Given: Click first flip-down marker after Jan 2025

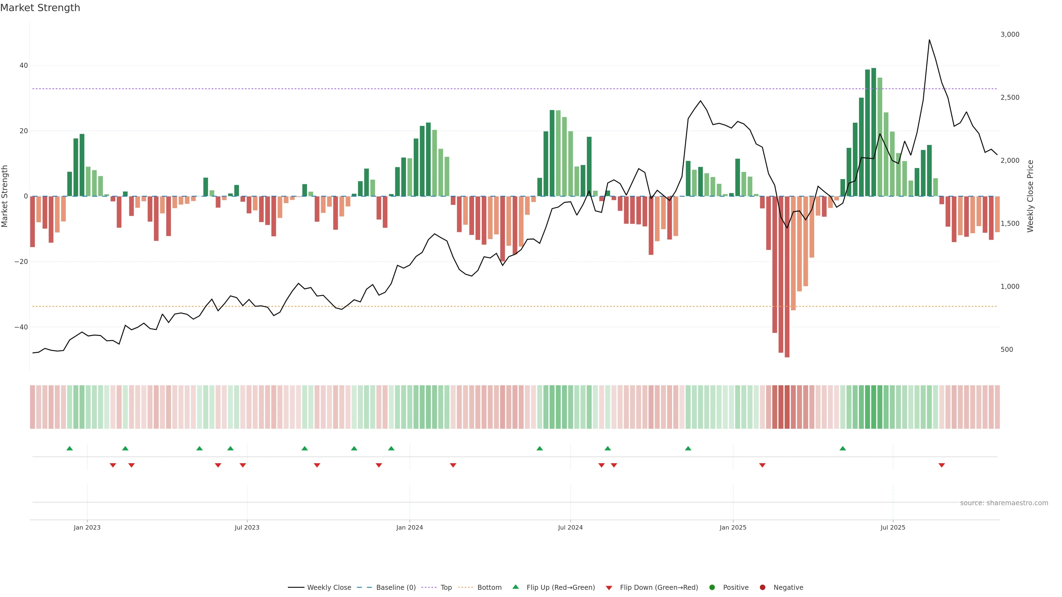Looking at the screenshot, I should tap(762, 465).
